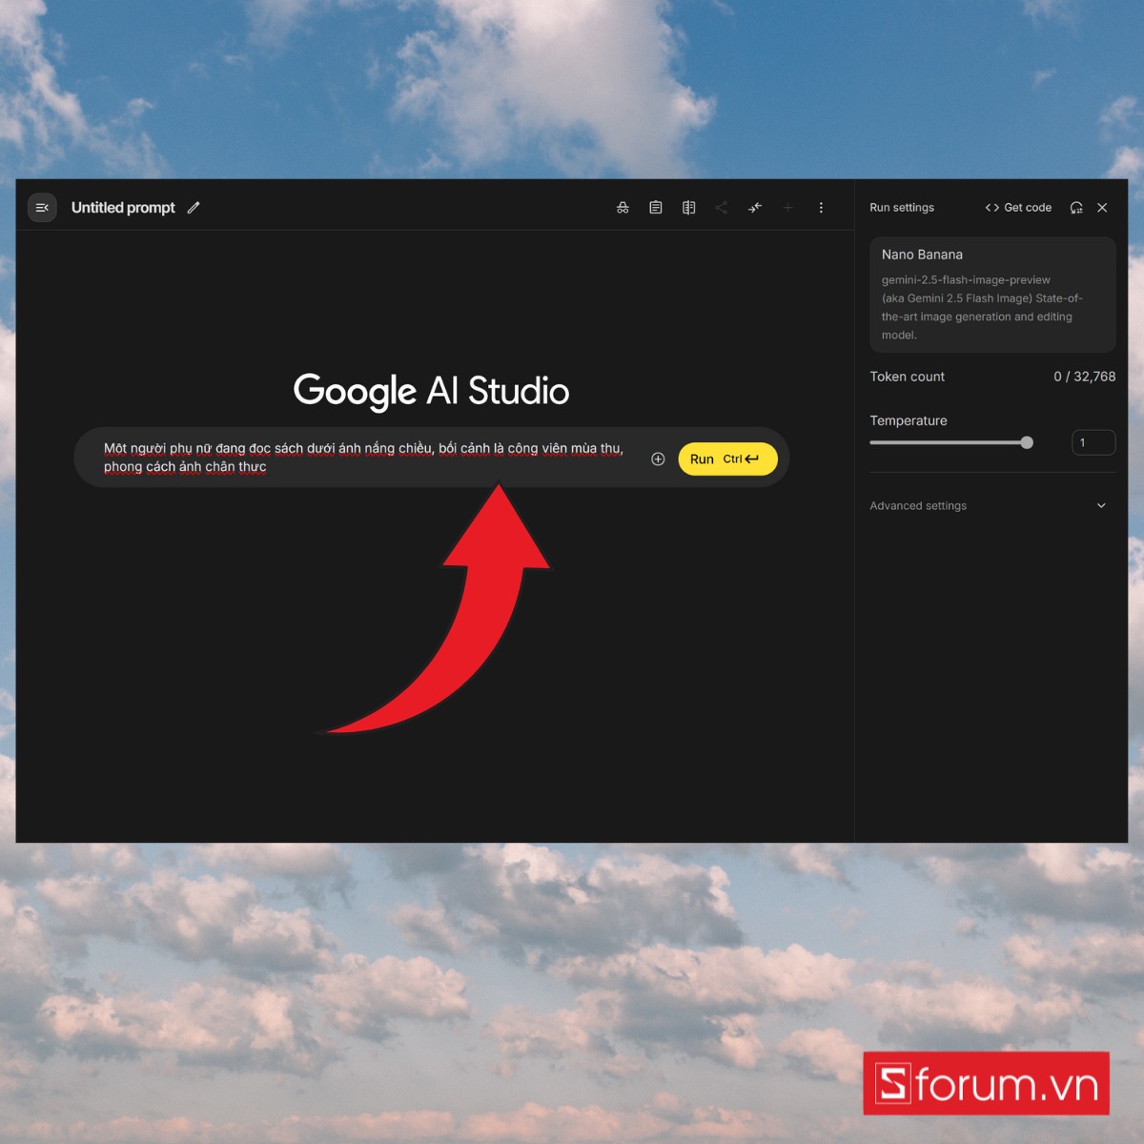
Task: Open the three-dot more options menu
Action: click(x=821, y=208)
